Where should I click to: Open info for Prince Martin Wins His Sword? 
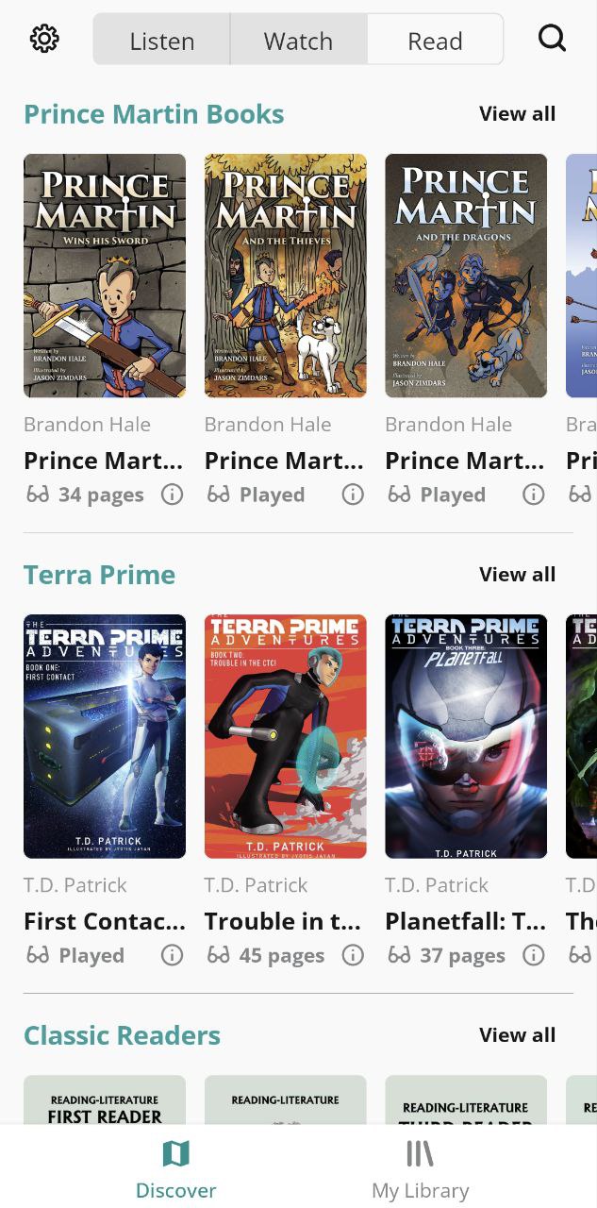[172, 495]
